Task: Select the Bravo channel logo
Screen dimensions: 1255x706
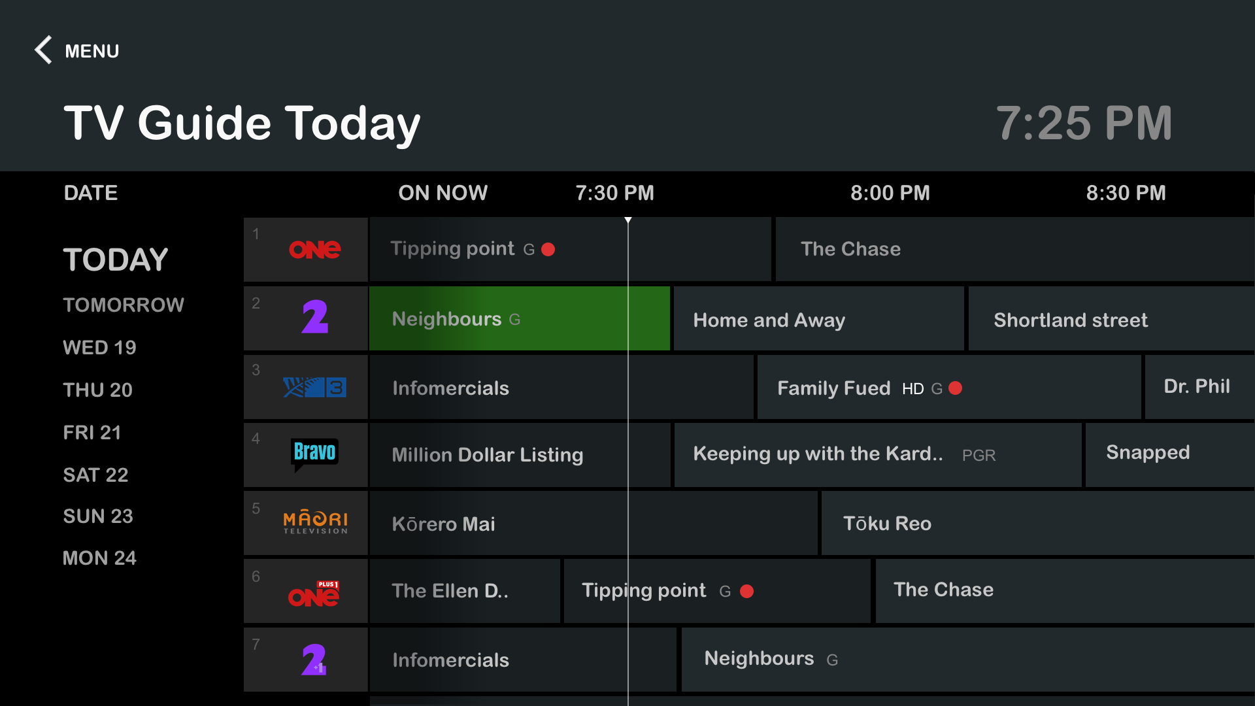Action: coord(314,453)
